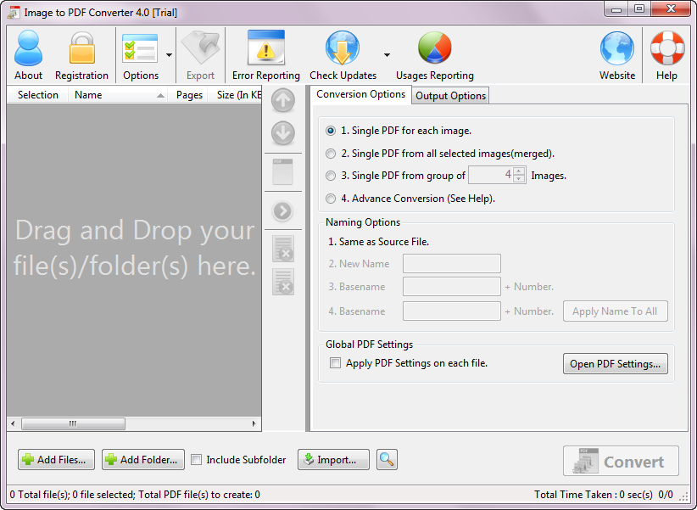Click the PDF page preview icon
Screen dimensions: 697x510
(282, 171)
